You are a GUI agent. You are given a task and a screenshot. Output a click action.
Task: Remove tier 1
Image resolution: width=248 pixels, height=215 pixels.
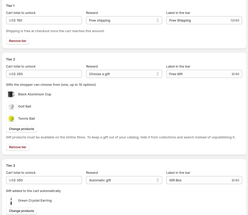(x=17, y=41)
